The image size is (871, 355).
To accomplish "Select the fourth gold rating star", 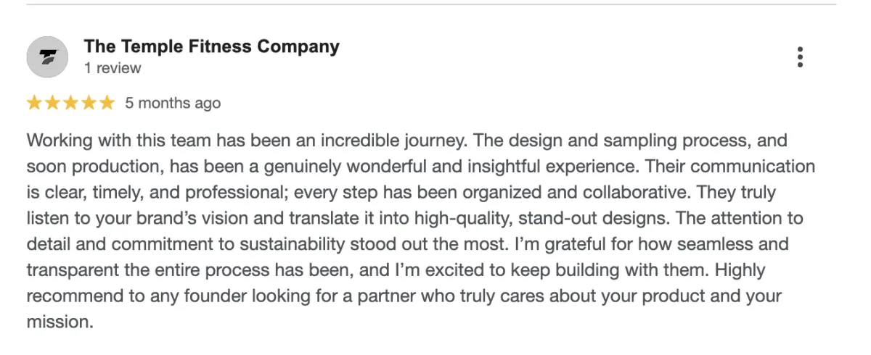I will [x=89, y=103].
